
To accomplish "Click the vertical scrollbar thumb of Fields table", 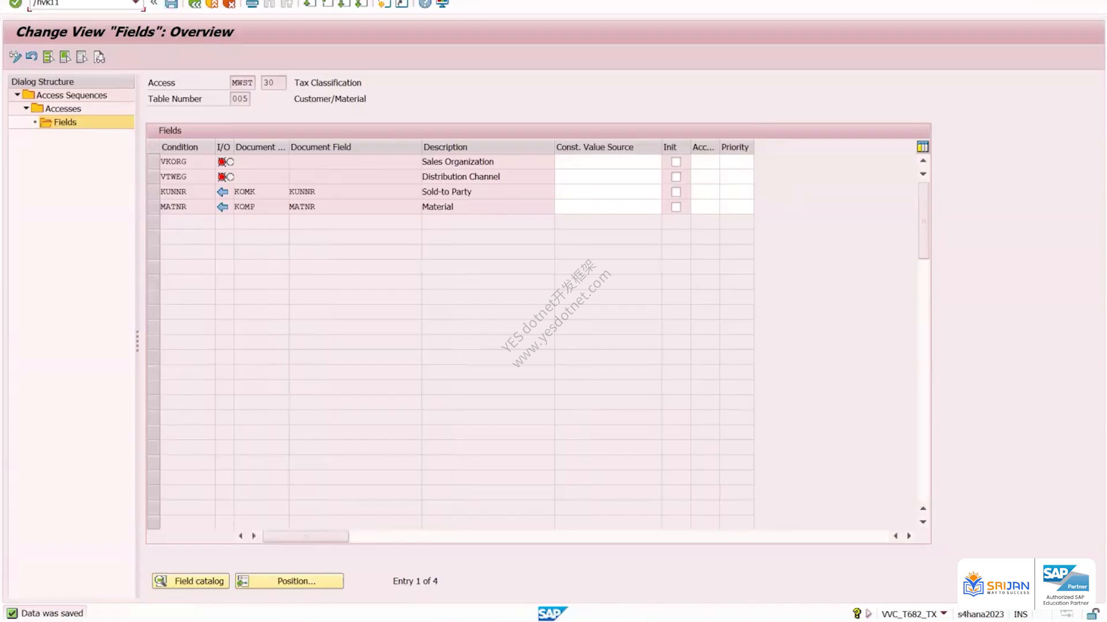I will pyautogui.click(x=924, y=221).
